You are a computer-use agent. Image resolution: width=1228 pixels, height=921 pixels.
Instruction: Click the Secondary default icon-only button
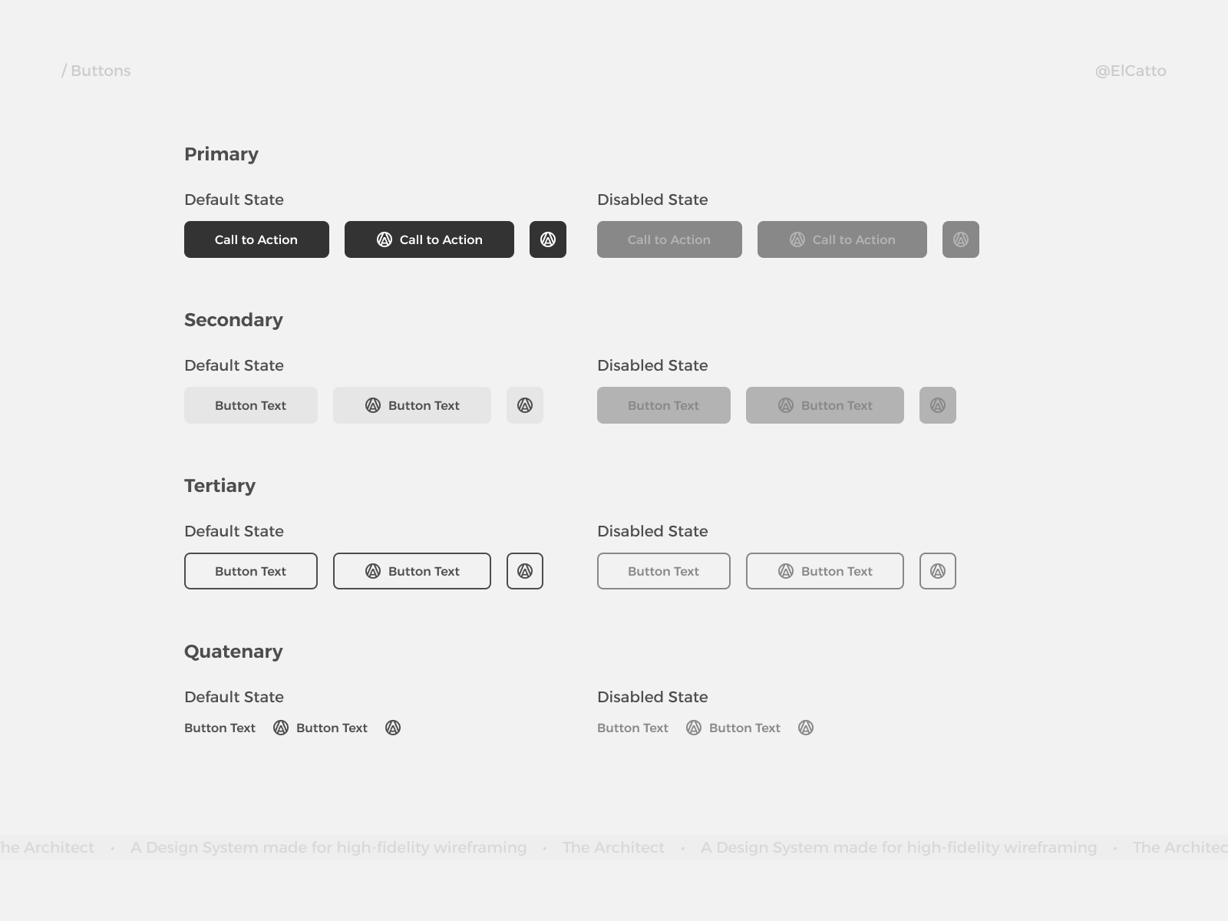(525, 405)
